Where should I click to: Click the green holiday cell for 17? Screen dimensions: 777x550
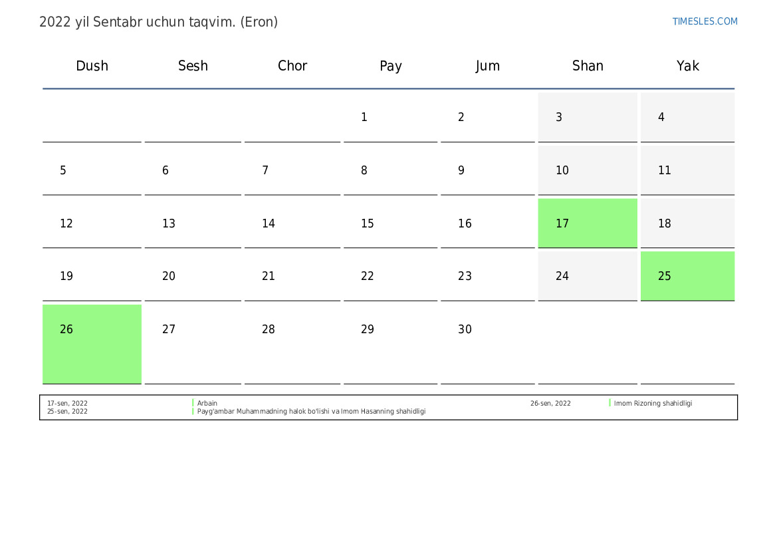click(588, 223)
